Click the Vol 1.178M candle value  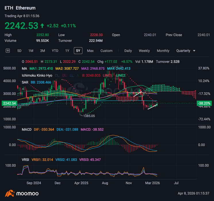[x=144, y=62]
